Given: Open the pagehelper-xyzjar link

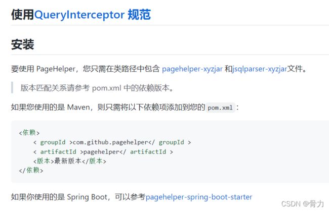Looking at the screenshot, I should click(x=192, y=69).
